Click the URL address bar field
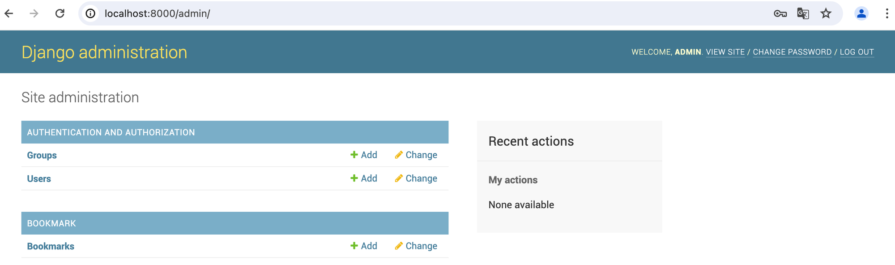This screenshot has width=895, height=265. tap(403, 13)
